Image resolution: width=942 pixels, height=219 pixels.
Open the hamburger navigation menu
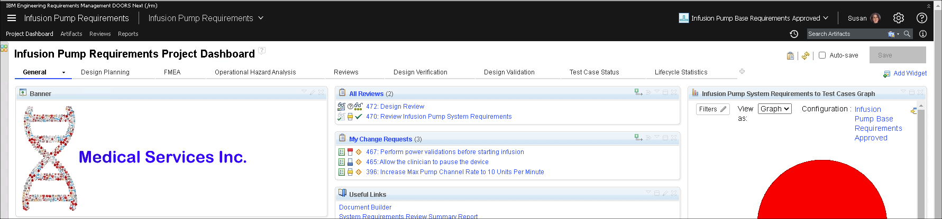[x=12, y=18]
